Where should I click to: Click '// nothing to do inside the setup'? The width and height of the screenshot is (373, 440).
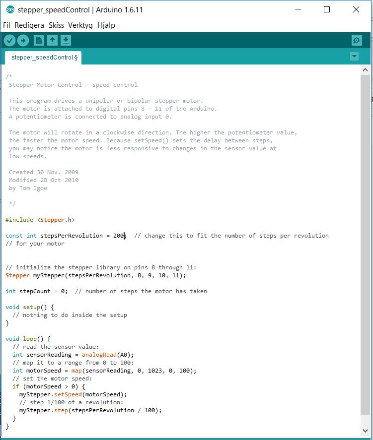(70, 315)
